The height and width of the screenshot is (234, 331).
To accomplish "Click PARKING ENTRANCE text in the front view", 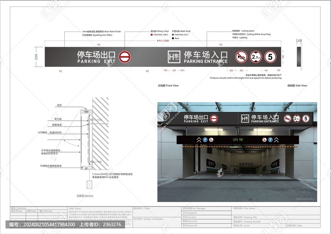I will [x=206, y=61].
